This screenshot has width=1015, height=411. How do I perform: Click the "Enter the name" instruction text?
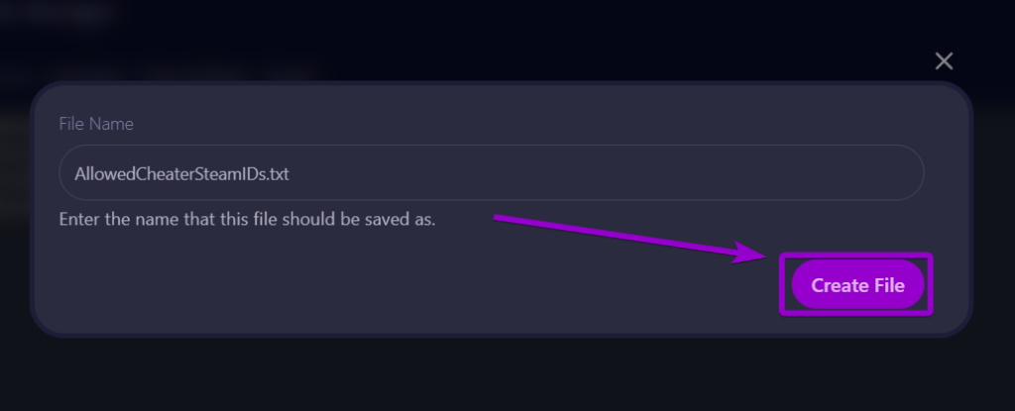(247, 218)
